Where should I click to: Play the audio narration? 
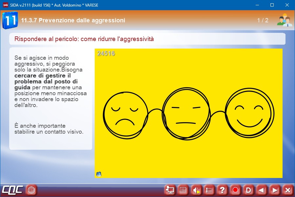tap(196, 190)
